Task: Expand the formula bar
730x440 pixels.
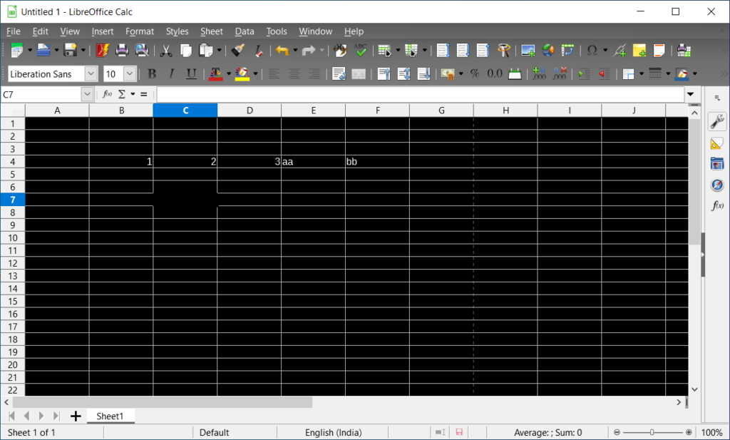Action: point(690,95)
